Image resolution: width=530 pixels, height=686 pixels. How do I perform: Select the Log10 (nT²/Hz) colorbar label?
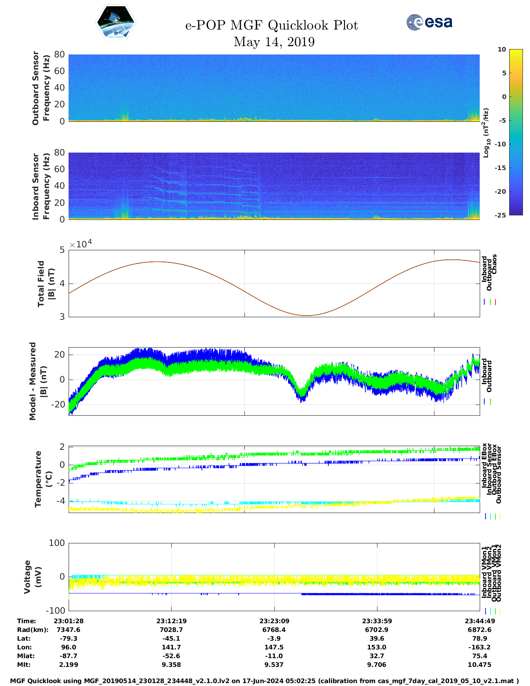click(486, 132)
